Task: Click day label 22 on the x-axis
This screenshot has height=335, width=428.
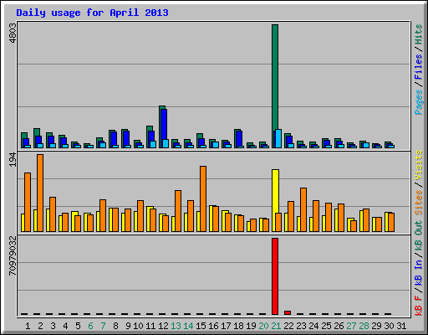Action: (x=288, y=326)
